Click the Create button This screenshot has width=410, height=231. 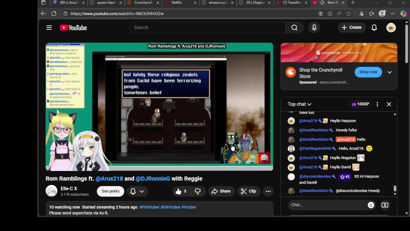tap(351, 28)
